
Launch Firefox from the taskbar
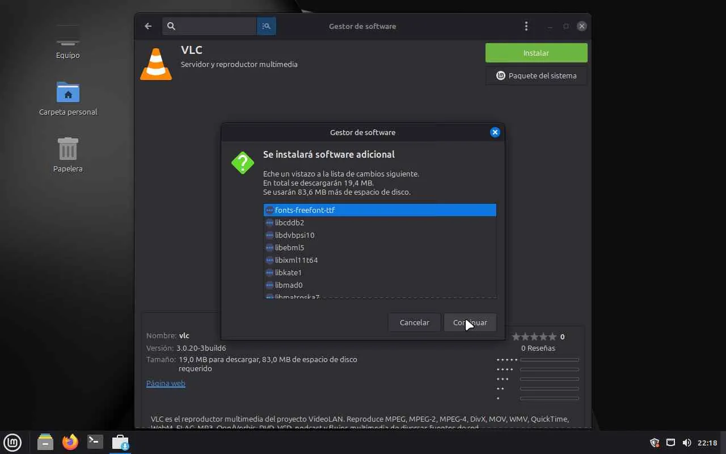coord(70,442)
